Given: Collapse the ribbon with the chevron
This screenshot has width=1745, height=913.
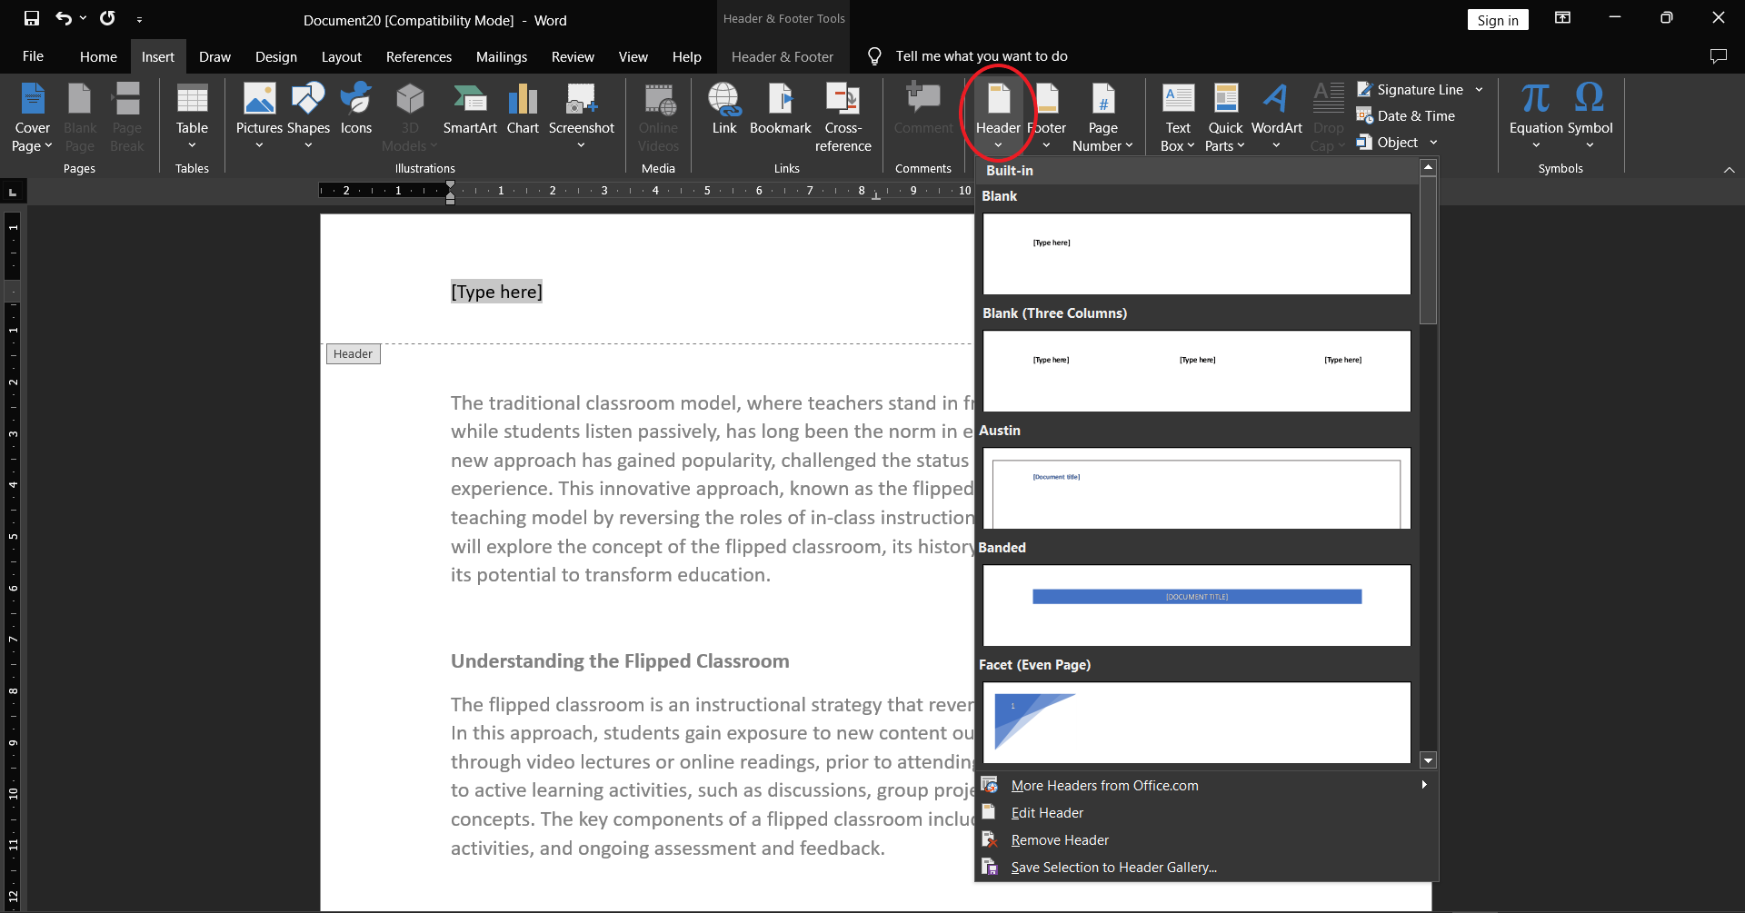Looking at the screenshot, I should point(1729,170).
